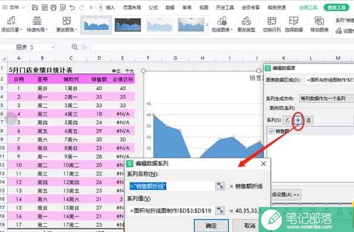Apply the third pale chart style thumbnail
The width and height of the screenshot is (354, 232).
coord(159,25)
